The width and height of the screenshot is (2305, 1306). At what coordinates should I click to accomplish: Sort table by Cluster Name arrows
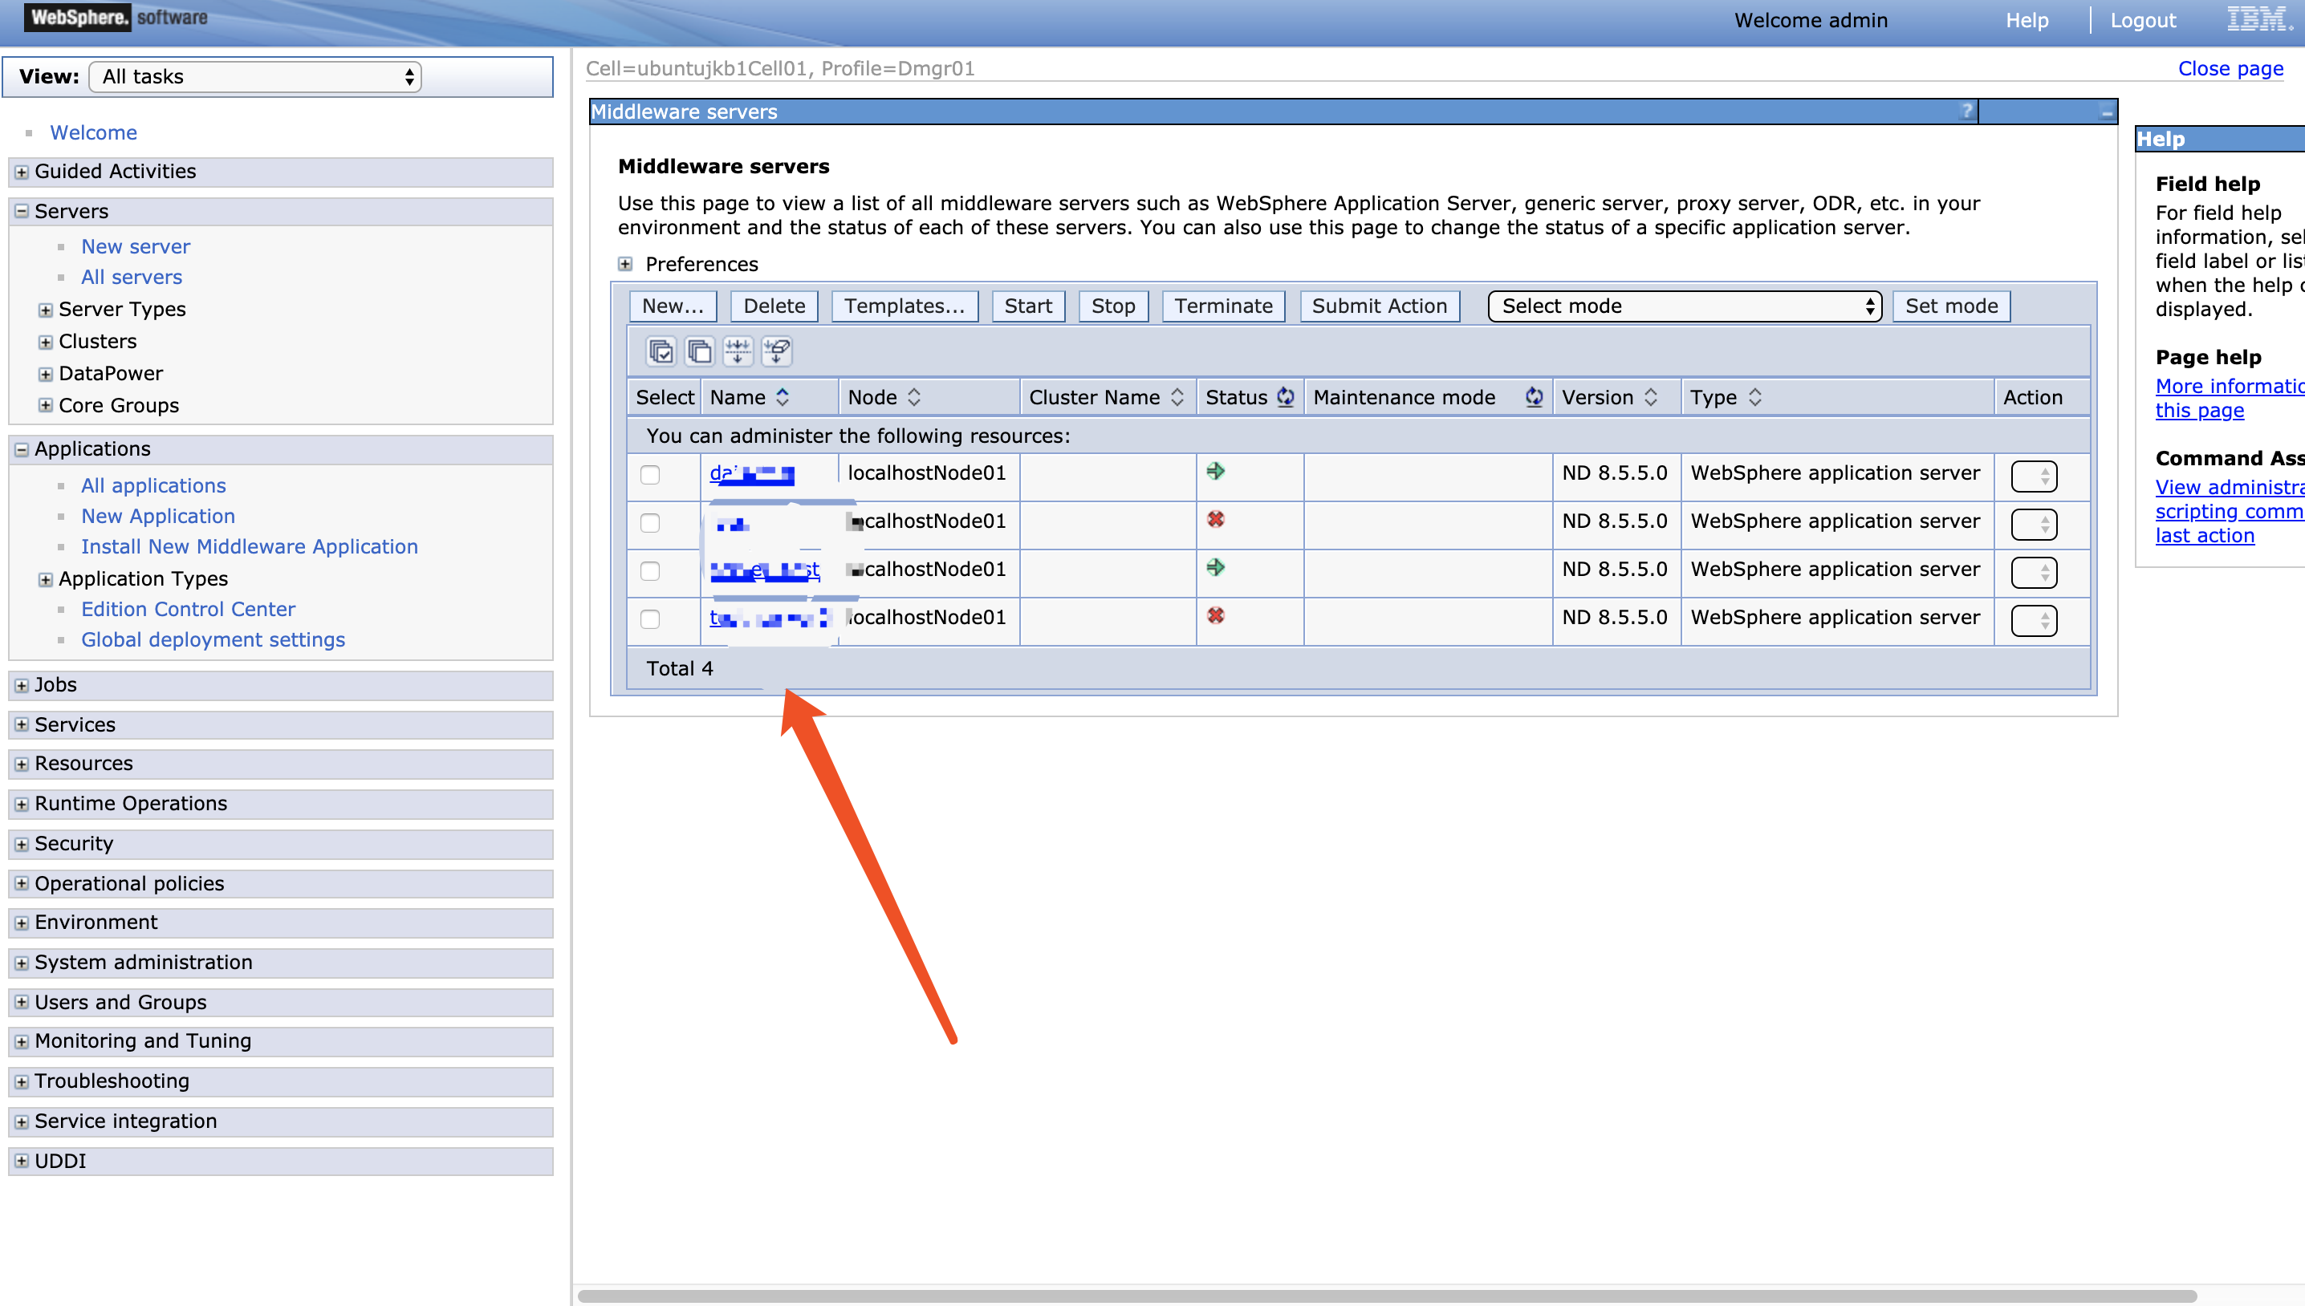[x=1177, y=397]
